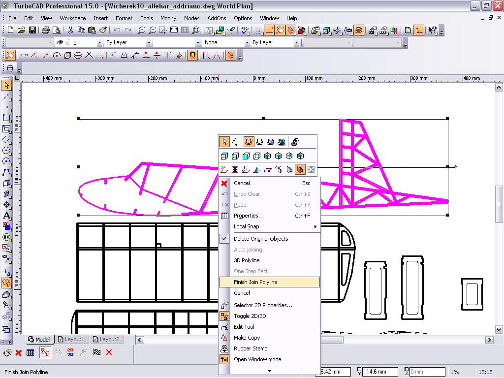Choose Finish Join Polyline from context menu
Screen dimensions: 504x378
[x=255, y=282]
